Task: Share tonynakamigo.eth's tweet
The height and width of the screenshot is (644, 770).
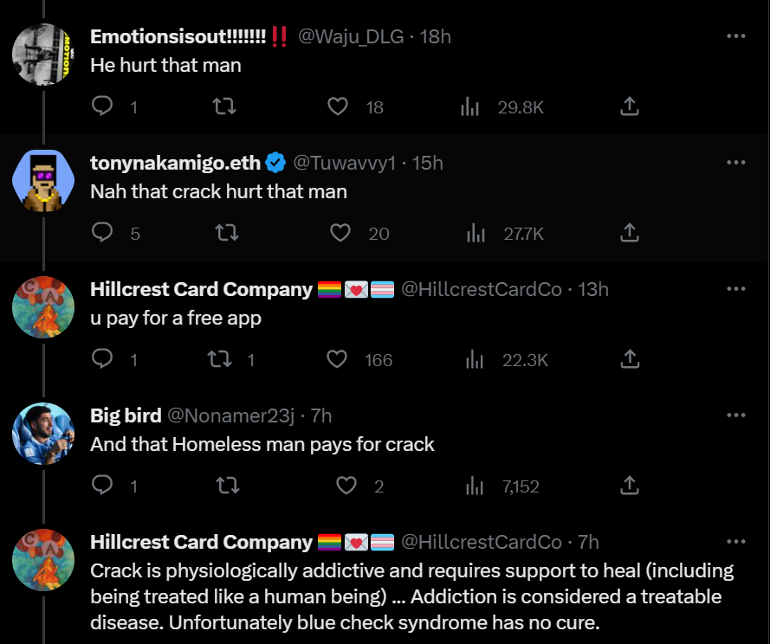Action: point(630,233)
